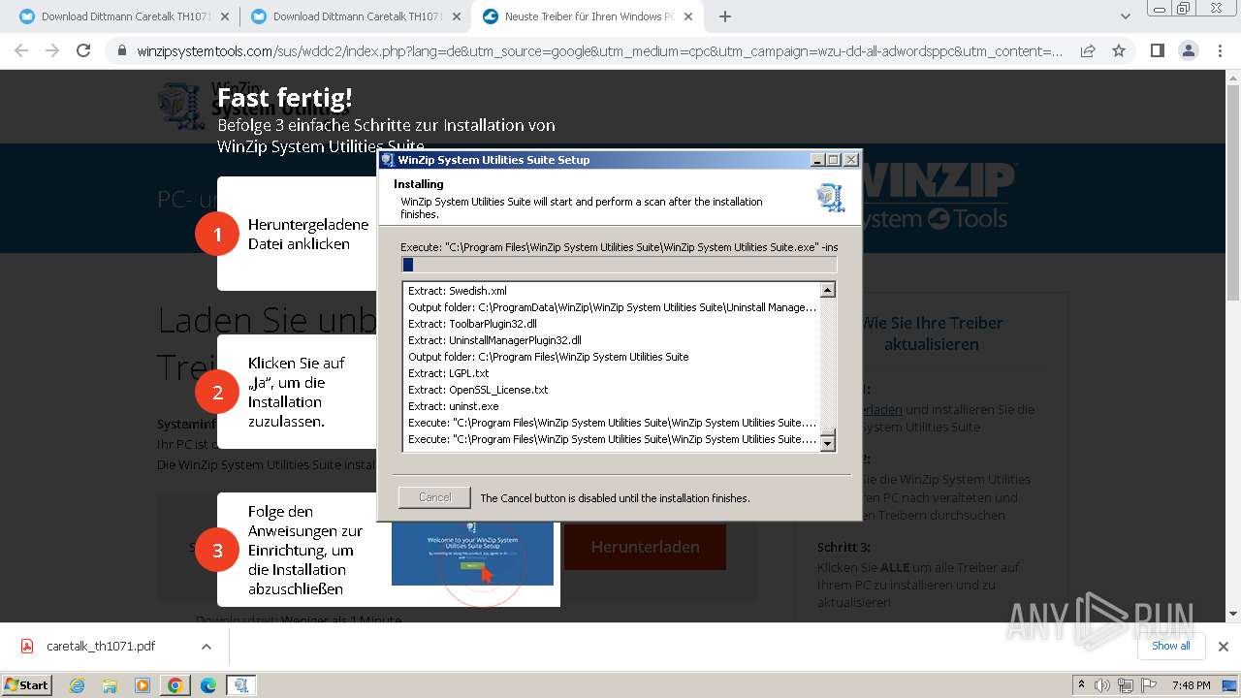Screen dimensions: 1241x698
Task: Open the Chrome three-dot menu
Action: [x=1219, y=50]
